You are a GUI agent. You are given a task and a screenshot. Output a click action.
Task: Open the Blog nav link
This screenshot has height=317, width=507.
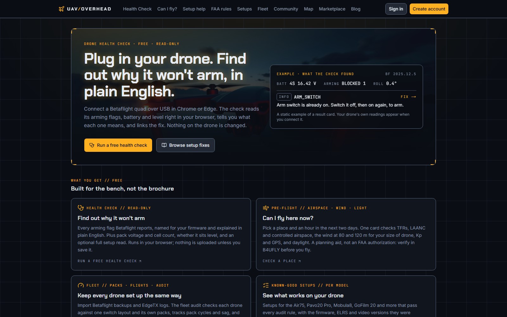pos(356,9)
